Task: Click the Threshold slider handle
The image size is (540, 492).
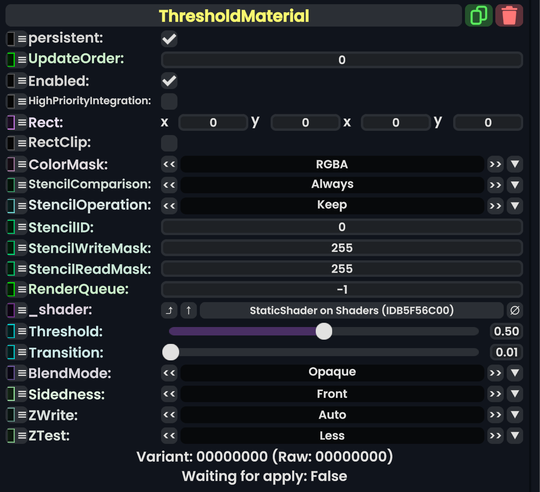Action: pos(324,331)
